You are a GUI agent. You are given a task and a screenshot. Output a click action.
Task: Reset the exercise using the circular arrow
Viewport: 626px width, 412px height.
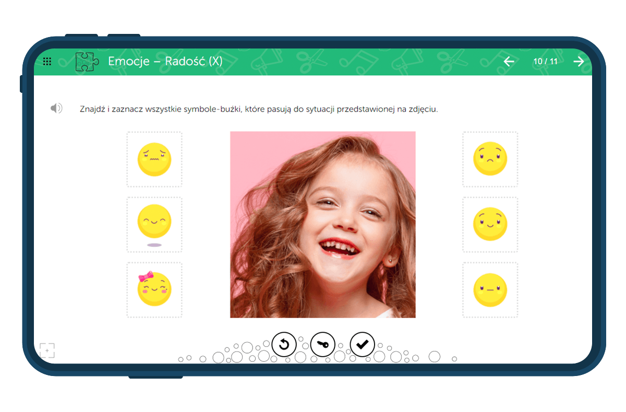coord(284,344)
